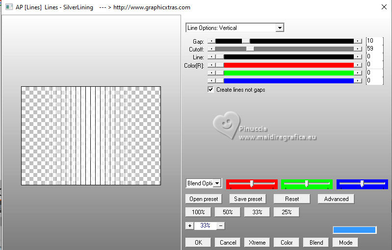Click the red Color slider left arrow

211,65
